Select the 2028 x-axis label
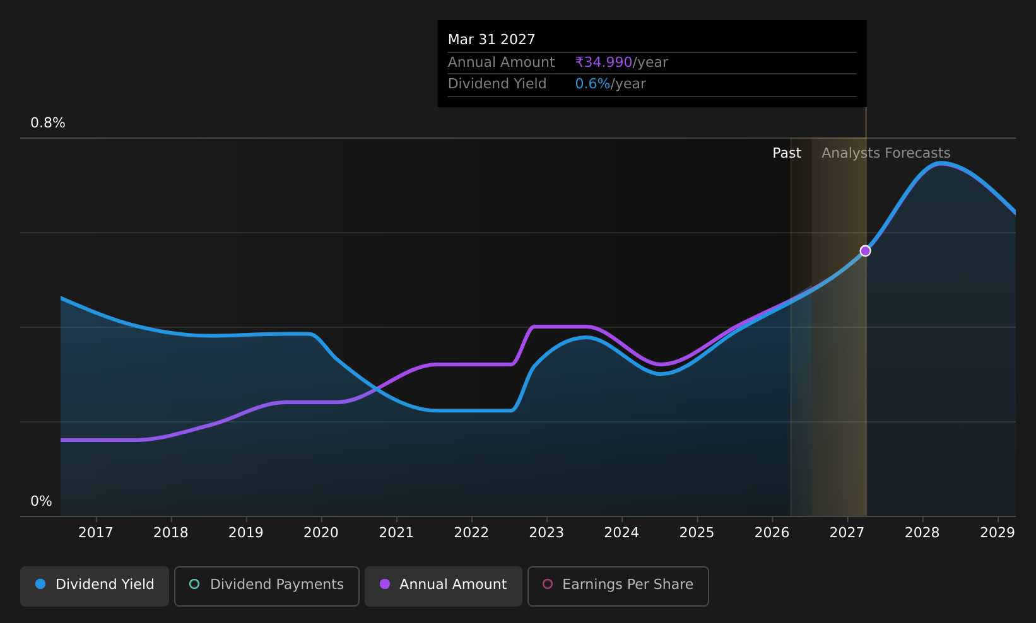The height and width of the screenshot is (623, 1036). tap(922, 533)
